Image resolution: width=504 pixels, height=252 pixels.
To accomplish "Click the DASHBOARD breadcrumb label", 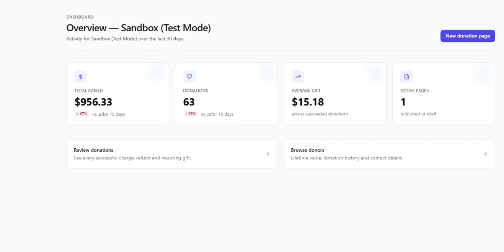I will click(80, 17).
